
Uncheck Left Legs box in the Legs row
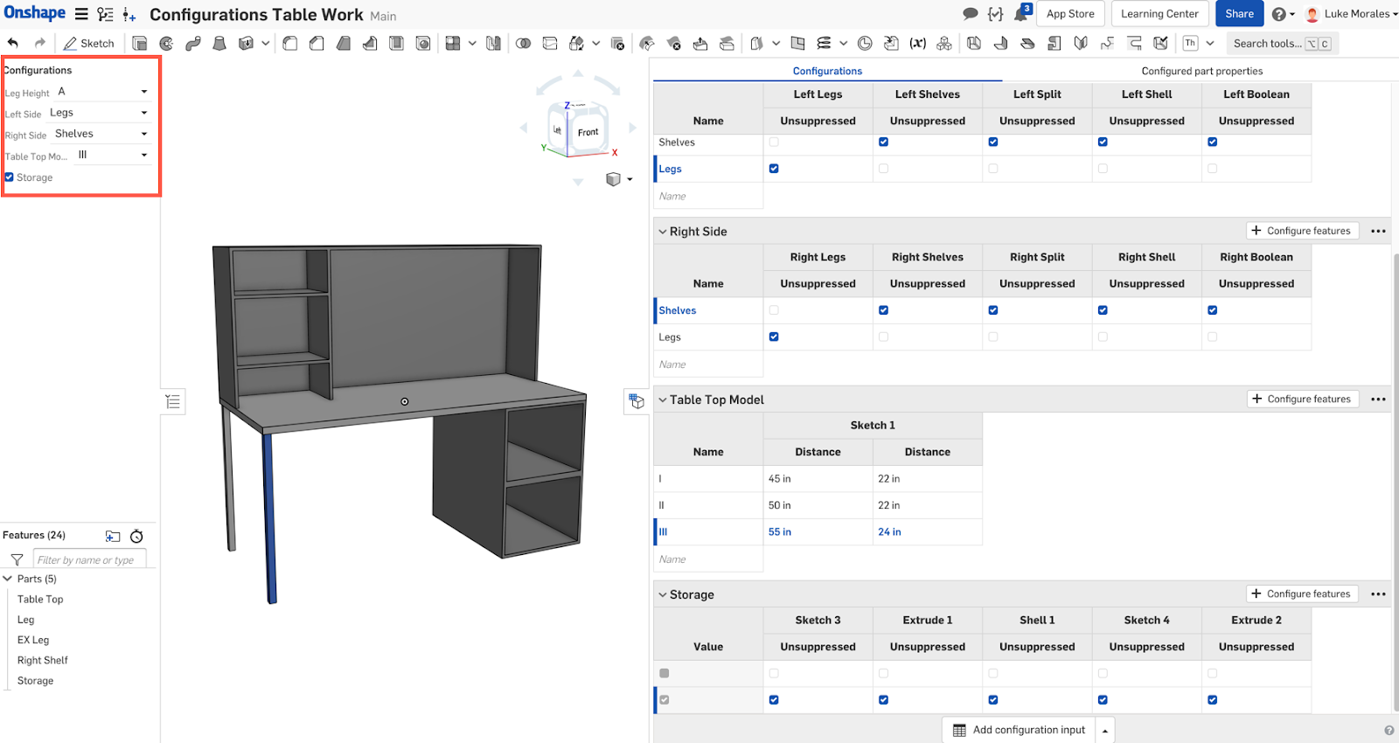(x=774, y=169)
